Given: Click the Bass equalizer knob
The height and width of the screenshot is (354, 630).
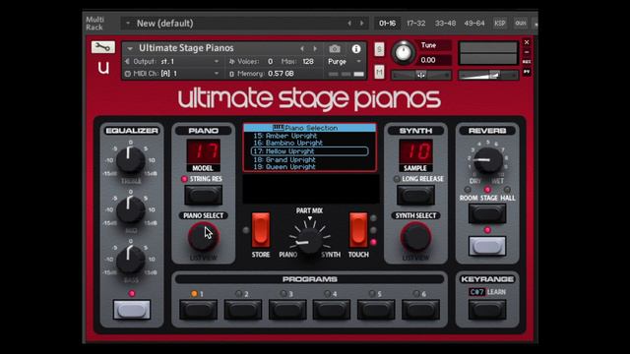Looking at the screenshot, I should coord(131,260).
